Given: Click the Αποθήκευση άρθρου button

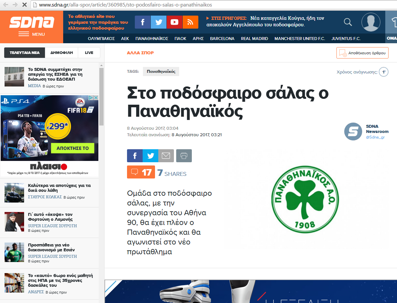Looking at the screenshot, I should (362, 53).
